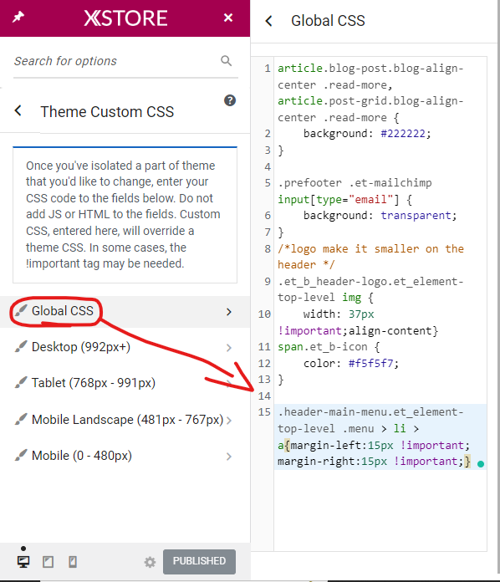
Task: Click the Theme Custom CSS heading
Action: (107, 112)
